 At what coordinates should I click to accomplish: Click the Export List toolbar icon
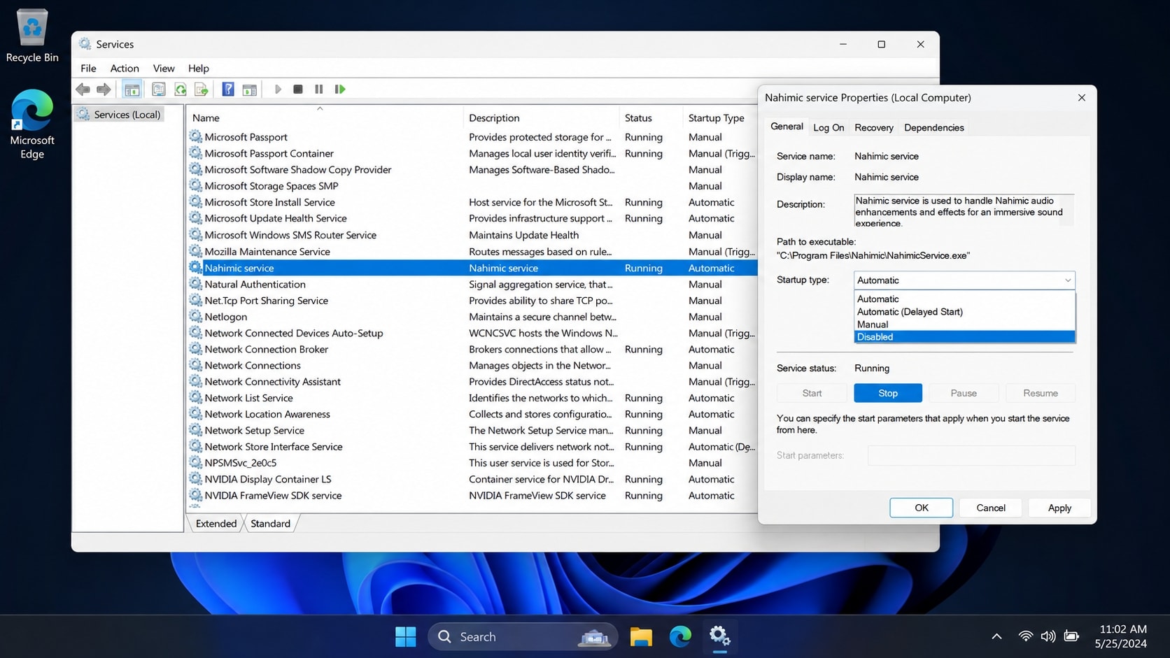click(202, 89)
